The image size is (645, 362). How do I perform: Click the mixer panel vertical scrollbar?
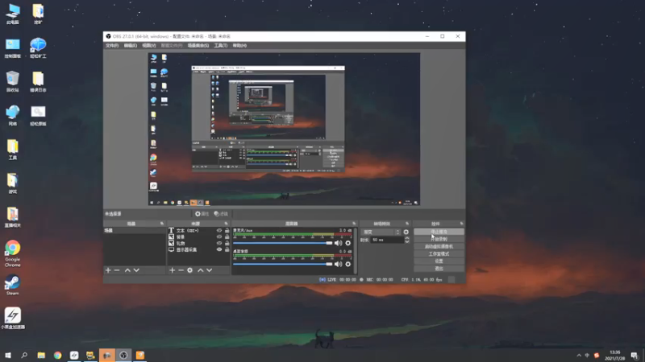(x=356, y=250)
